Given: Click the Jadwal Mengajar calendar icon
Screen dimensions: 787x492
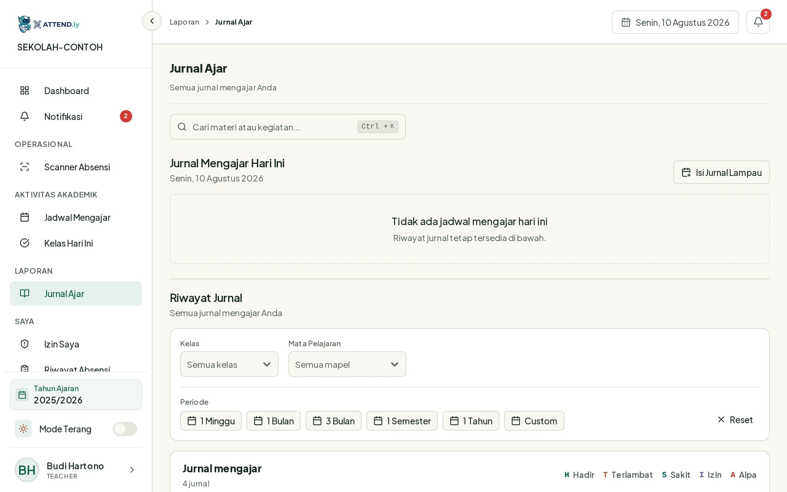Looking at the screenshot, I should [25, 217].
